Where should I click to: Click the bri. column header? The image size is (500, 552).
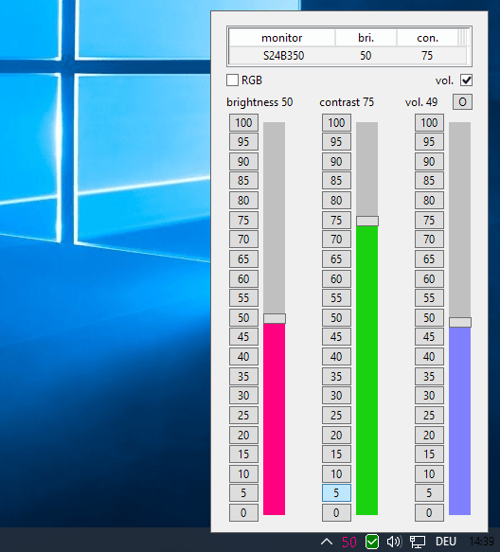366,38
